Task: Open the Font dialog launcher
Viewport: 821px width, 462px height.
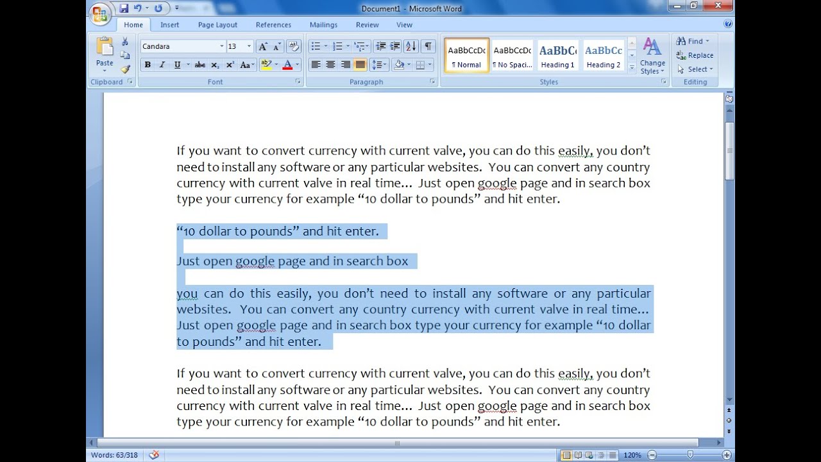Action: [298, 82]
